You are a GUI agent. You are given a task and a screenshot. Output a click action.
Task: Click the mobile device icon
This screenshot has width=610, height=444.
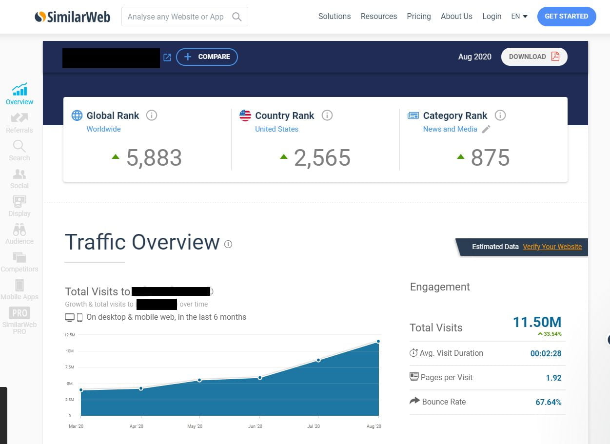point(79,317)
